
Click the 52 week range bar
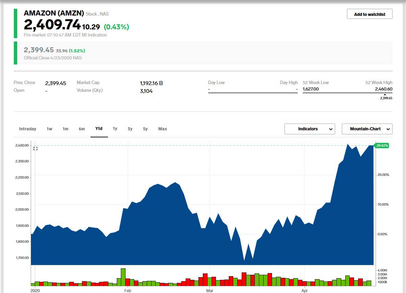coord(348,92)
